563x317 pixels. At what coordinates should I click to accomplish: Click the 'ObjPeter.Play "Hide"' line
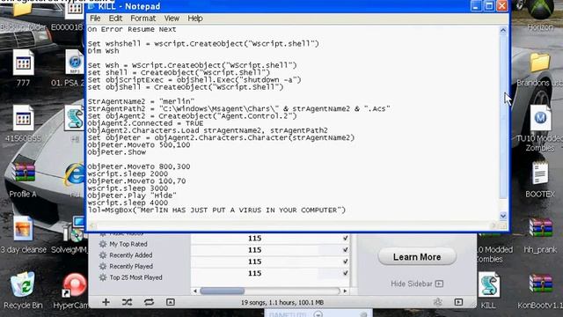point(132,195)
